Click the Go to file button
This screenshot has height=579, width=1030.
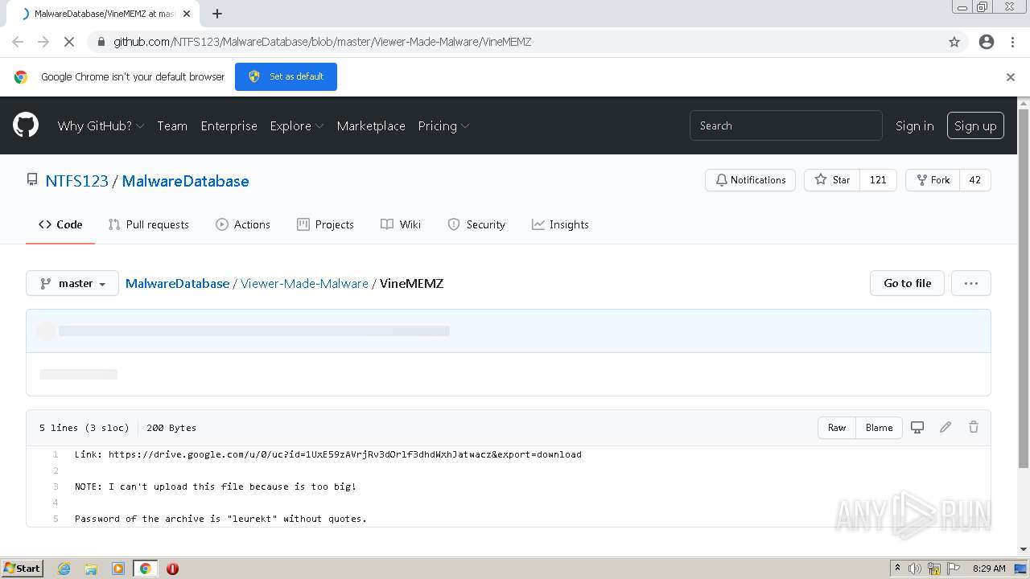click(x=907, y=283)
